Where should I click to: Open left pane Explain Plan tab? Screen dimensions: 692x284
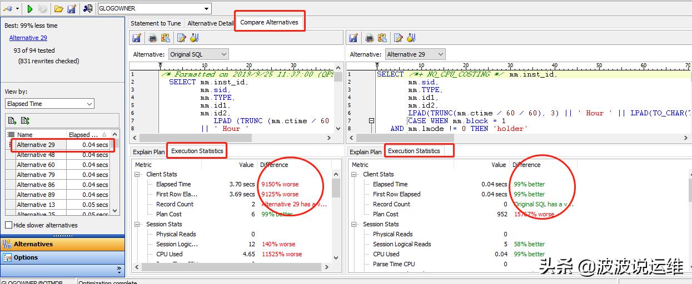click(148, 151)
